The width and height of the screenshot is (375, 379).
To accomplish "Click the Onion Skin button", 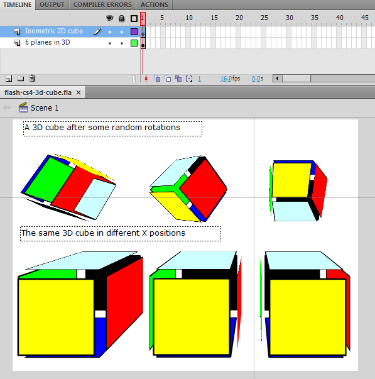I will [x=157, y=79].
